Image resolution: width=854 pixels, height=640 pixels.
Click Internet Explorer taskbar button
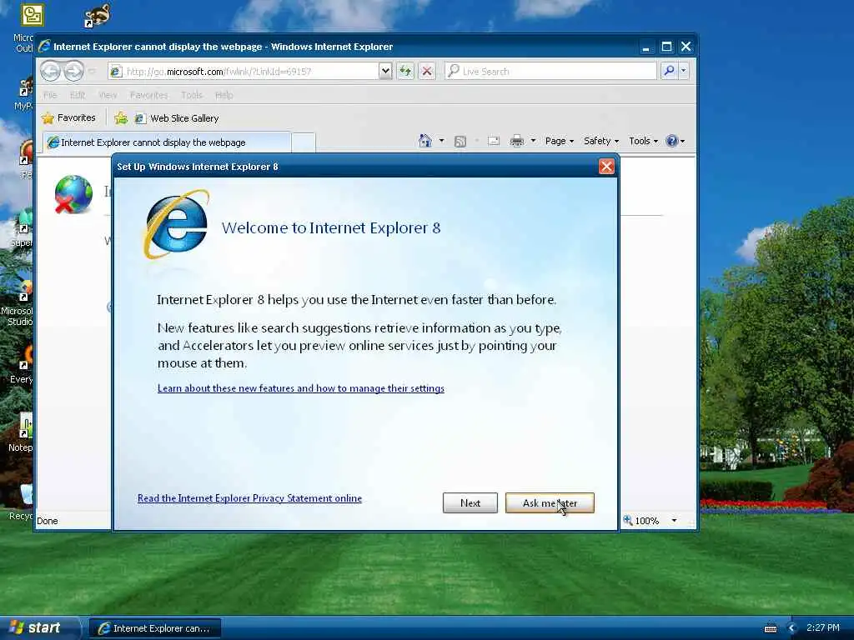pyautogui.click(x=155, y=628)
